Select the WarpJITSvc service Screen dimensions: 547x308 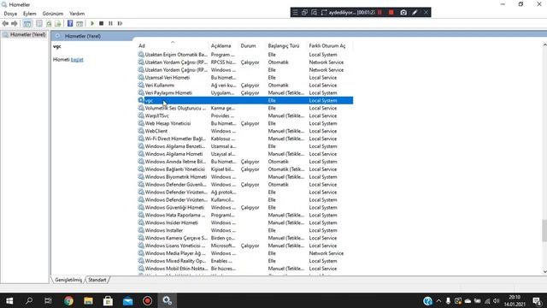[x=156, y=116]
